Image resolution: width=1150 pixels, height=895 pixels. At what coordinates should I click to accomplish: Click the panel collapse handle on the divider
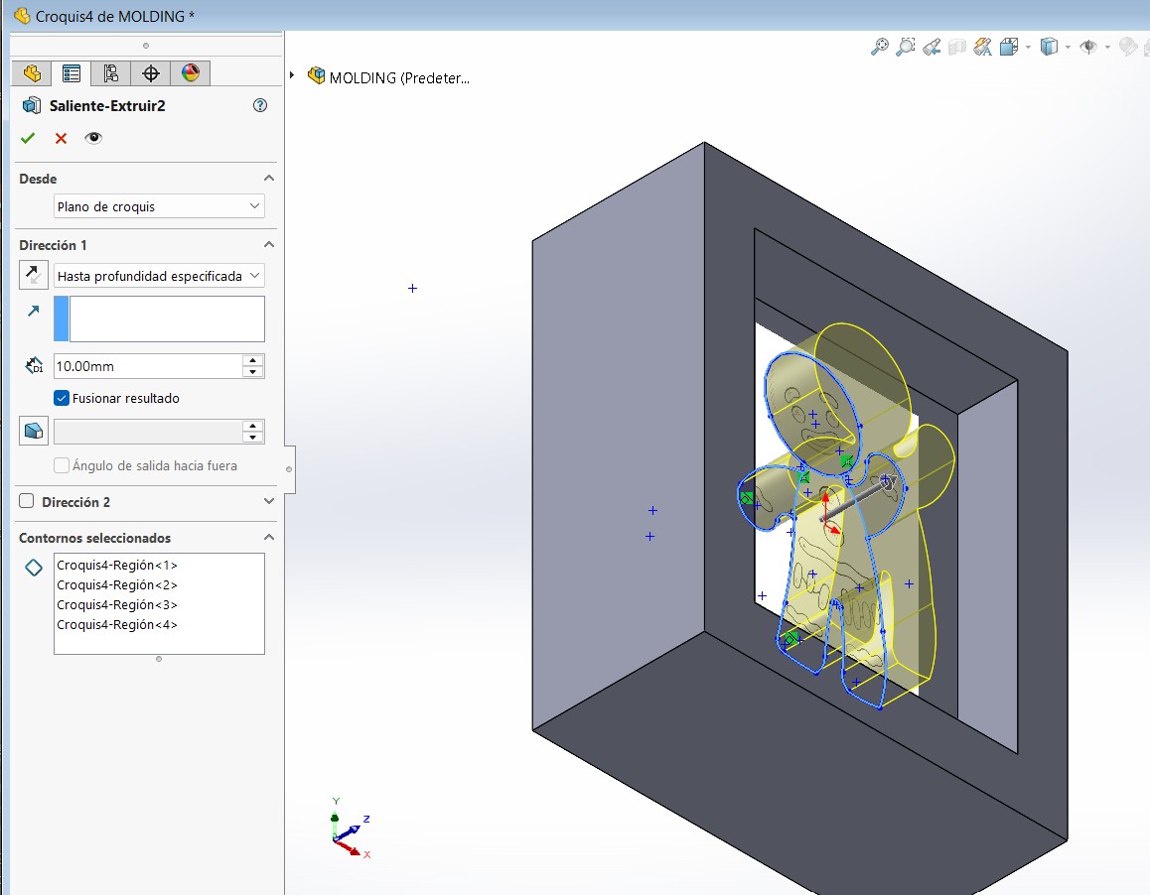(289, 469)
